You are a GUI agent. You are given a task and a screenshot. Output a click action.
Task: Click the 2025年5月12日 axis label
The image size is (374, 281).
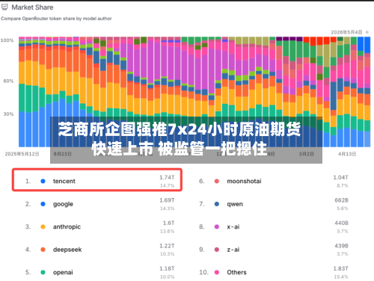pyautogui.click(x=22, y=154)
